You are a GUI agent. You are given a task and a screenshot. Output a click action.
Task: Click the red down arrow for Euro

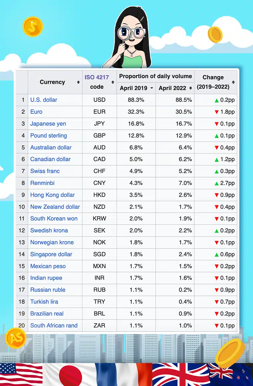(x=217, y=112)
